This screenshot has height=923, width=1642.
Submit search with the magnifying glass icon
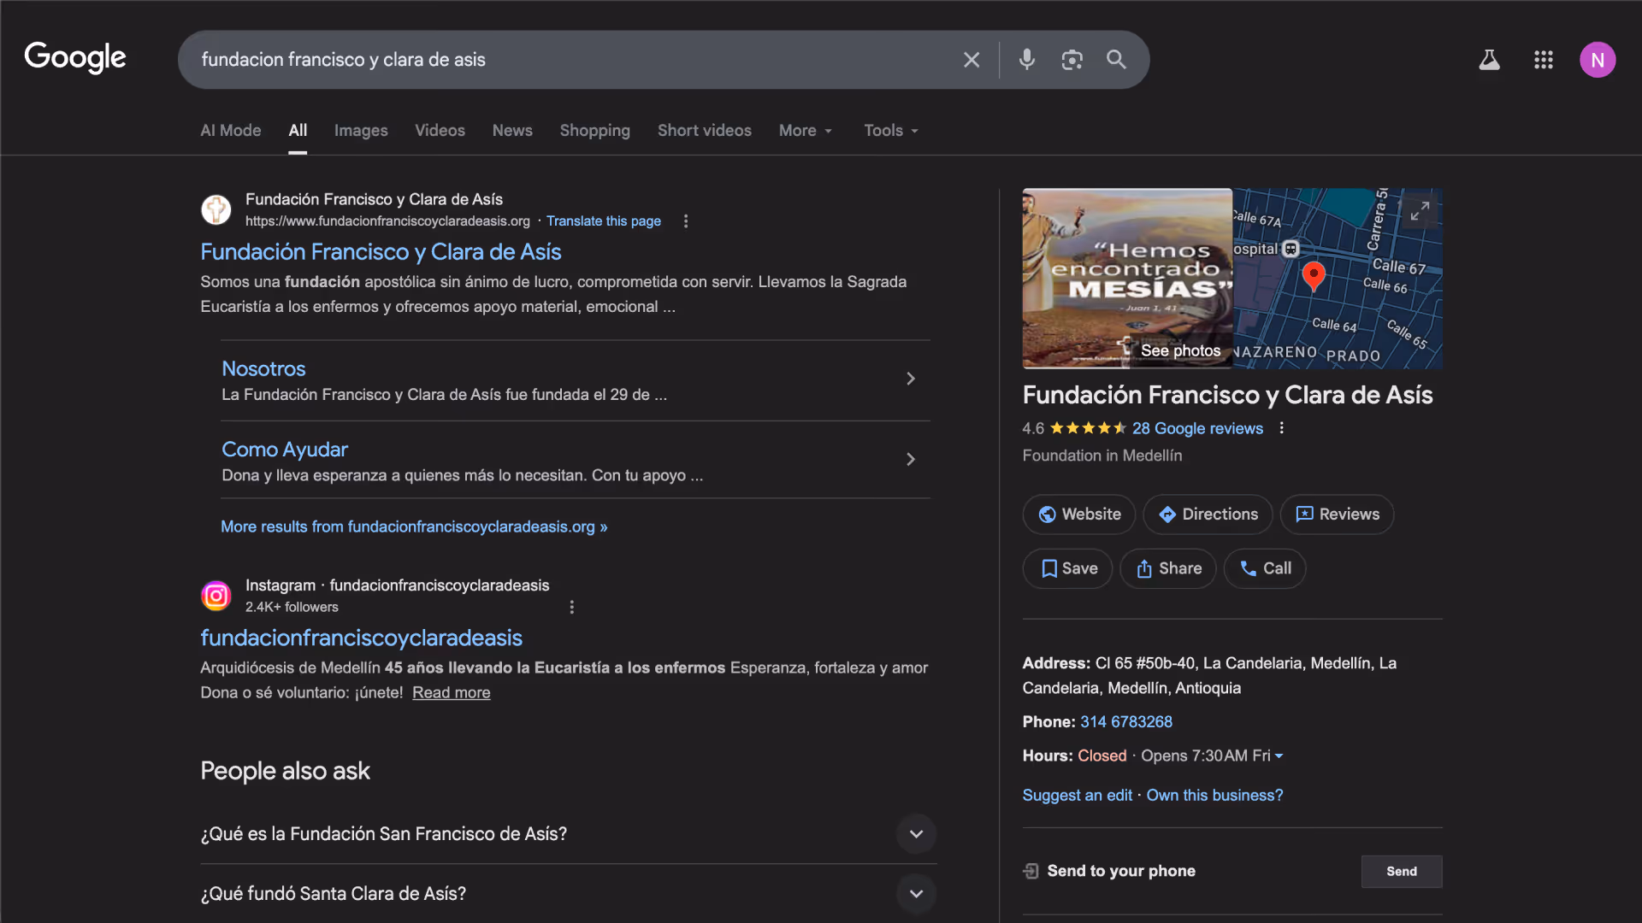[1116, 60]
